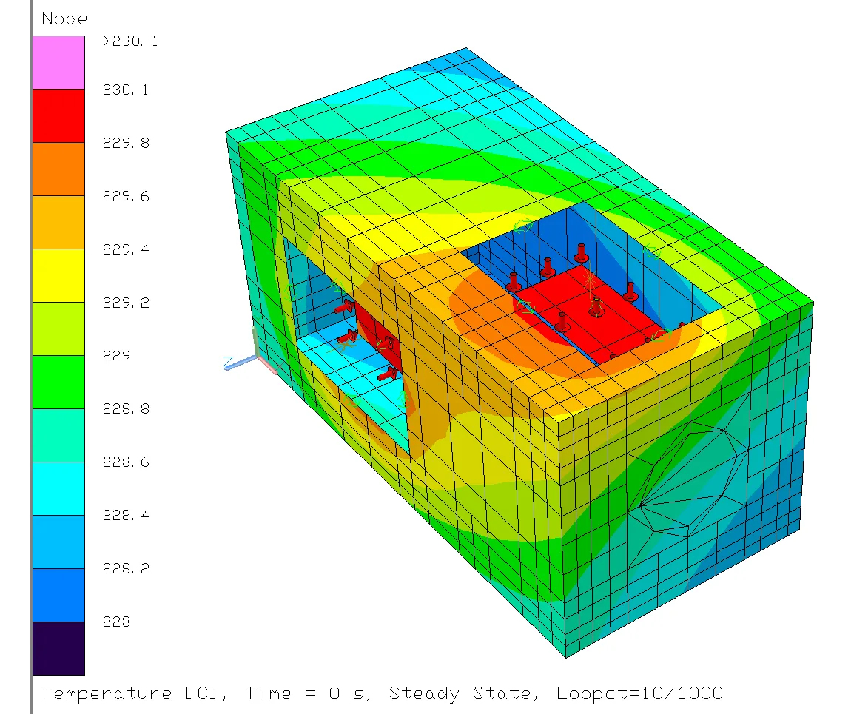Click the '229. 8' legend value

pos(126,143)
